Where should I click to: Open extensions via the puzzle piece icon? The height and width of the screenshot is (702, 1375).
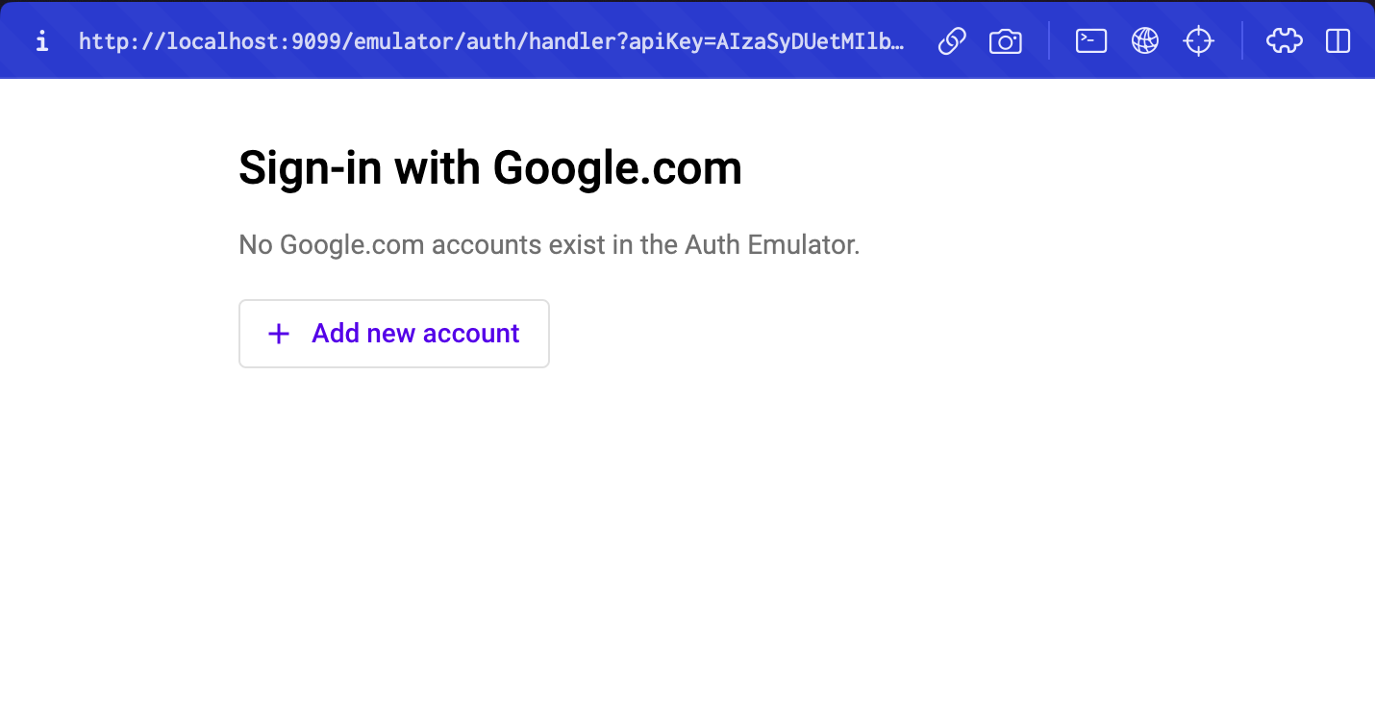pos(1284,41)
